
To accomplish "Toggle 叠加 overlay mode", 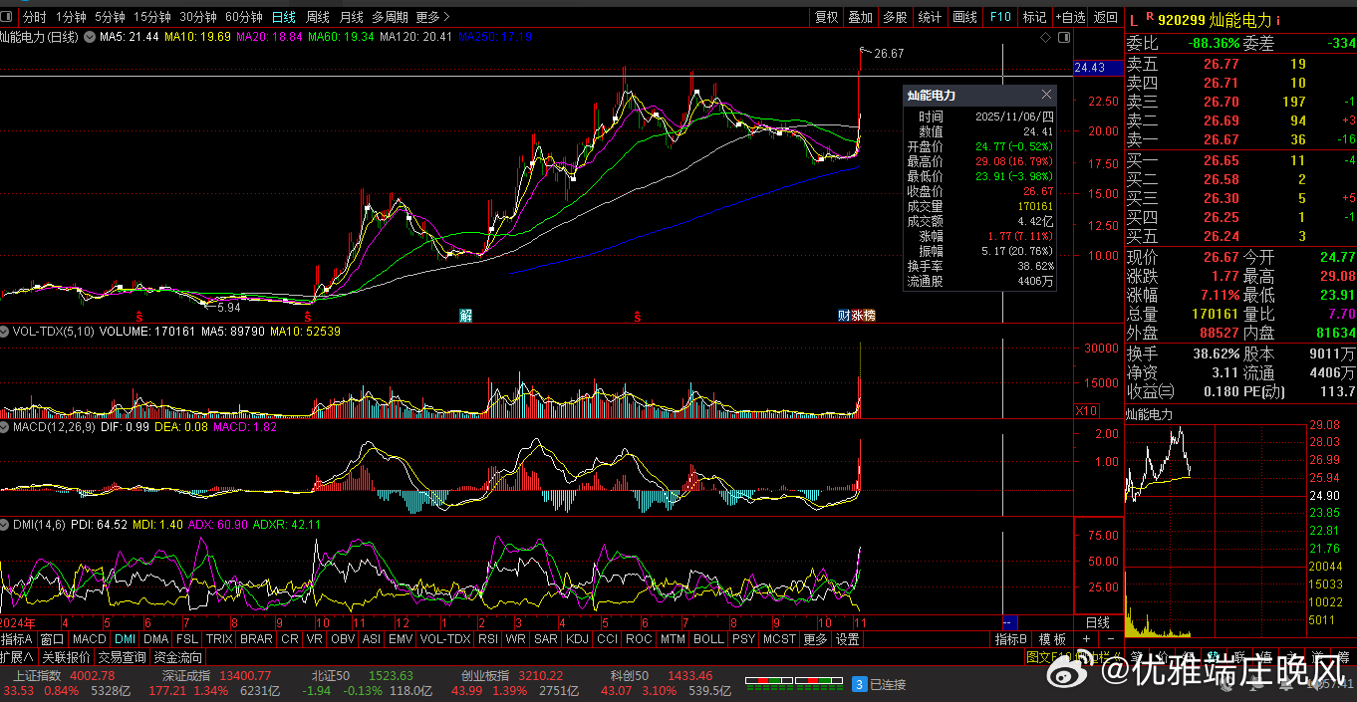I will point(860,17).
